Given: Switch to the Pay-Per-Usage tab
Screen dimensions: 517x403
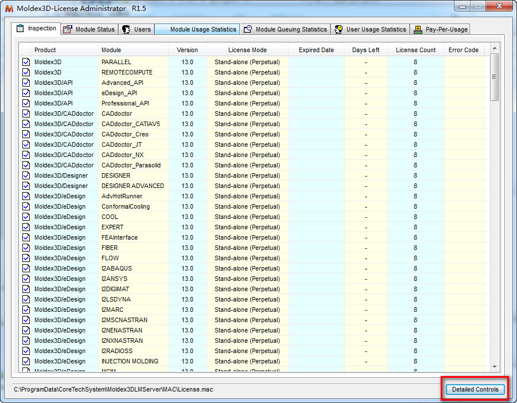Looking at the screenshot, I should point(440,29).
